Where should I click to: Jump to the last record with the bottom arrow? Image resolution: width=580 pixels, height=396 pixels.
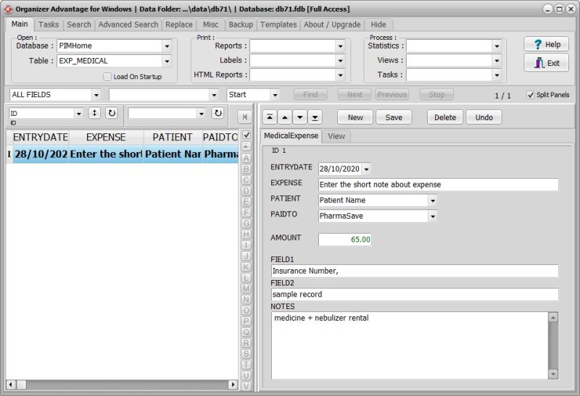coord(315,117)
